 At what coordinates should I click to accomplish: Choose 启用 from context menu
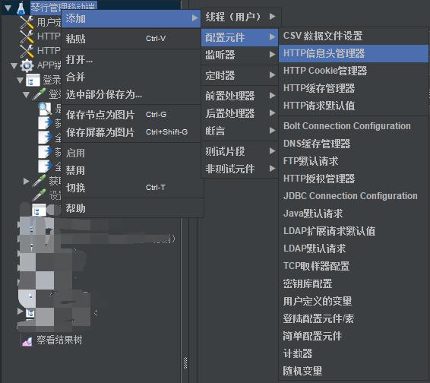pos(131,153)
